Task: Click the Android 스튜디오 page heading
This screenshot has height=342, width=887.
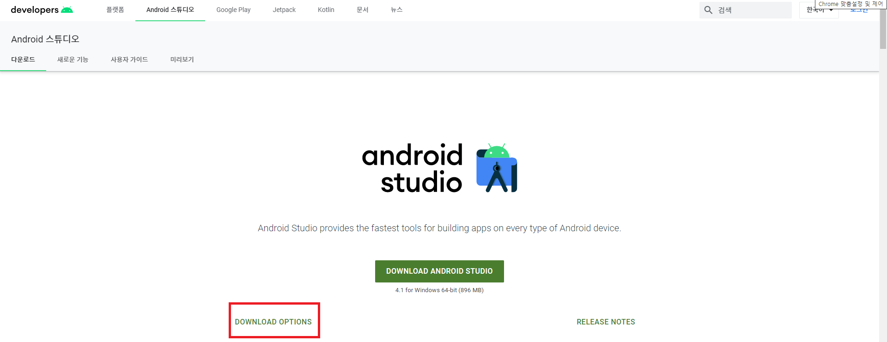Action: click(45, 39)
